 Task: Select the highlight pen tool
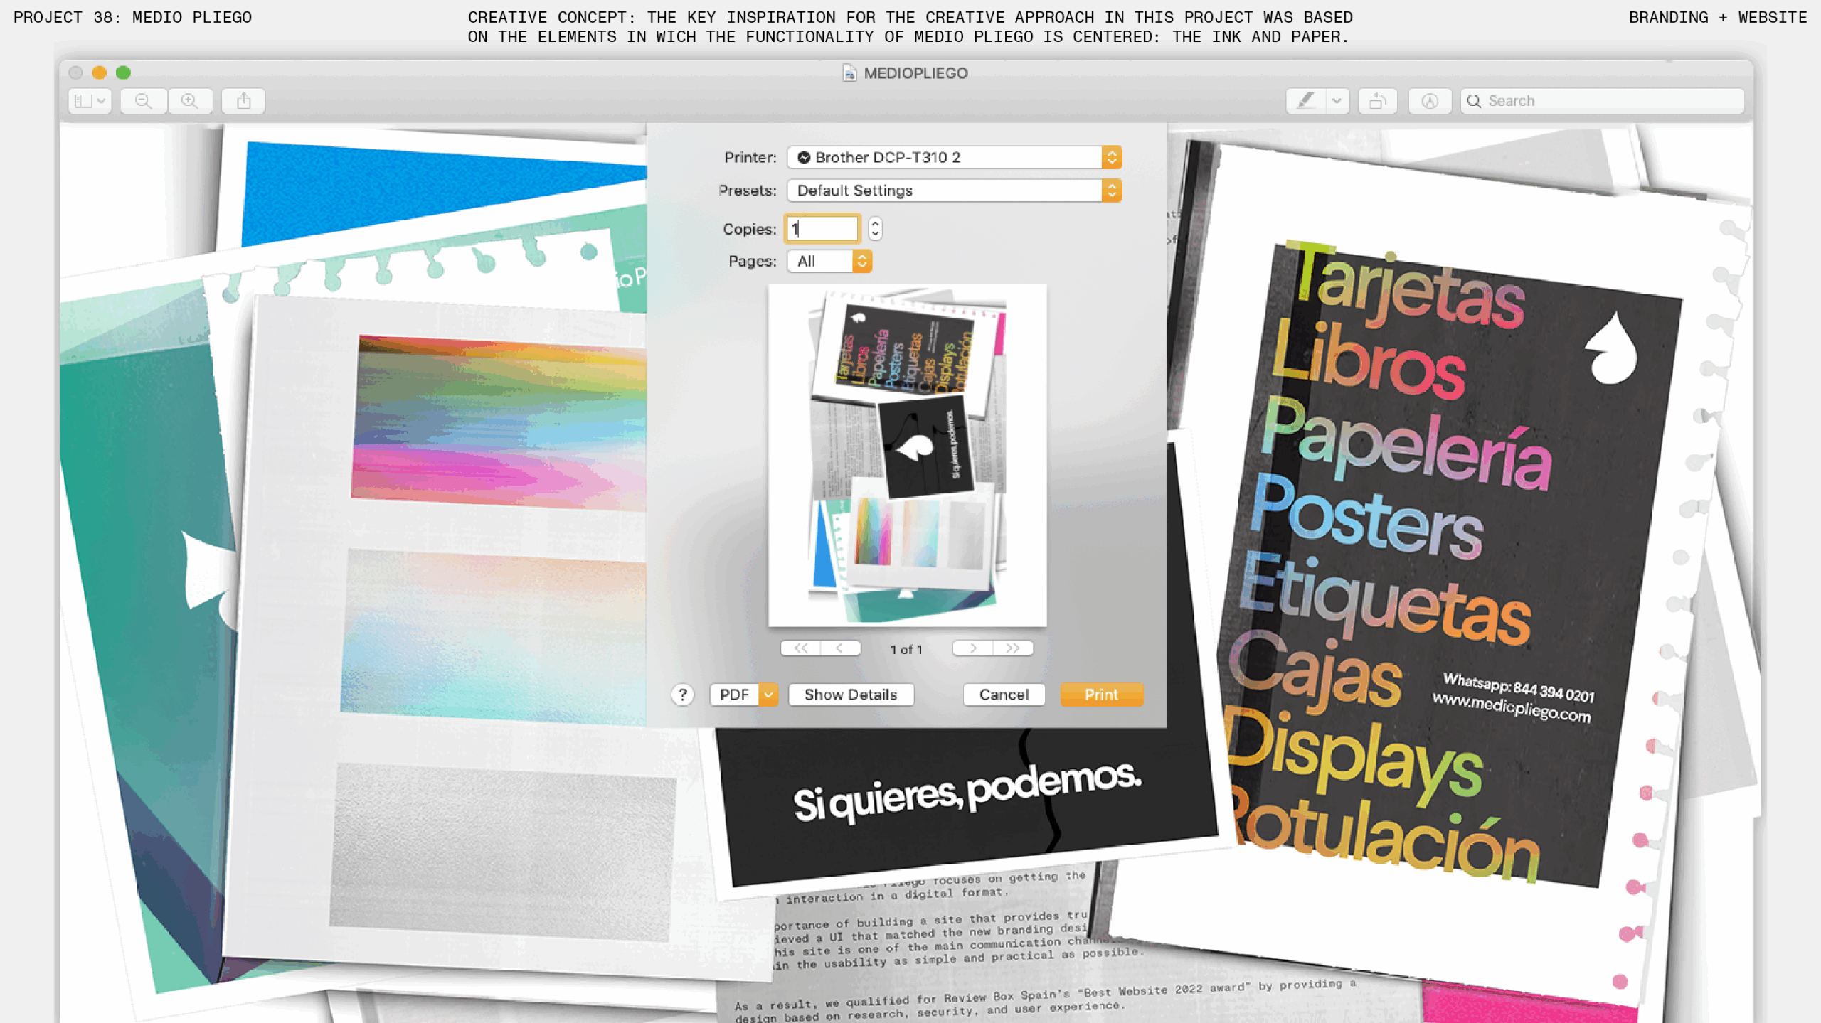point(1306,101)
